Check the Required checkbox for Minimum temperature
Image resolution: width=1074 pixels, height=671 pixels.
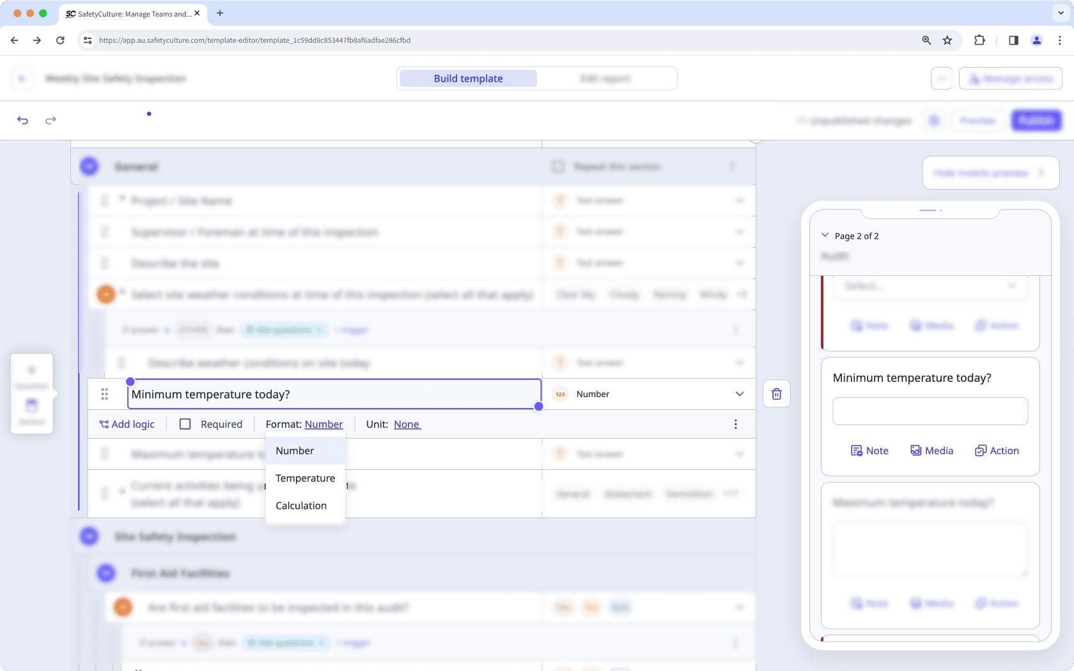tap(185, 423)
